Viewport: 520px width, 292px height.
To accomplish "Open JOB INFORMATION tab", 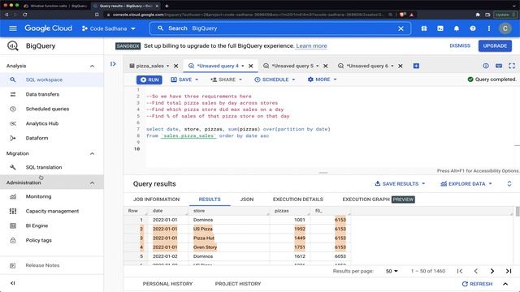I will pyautogui.click(x=156, y=200).
